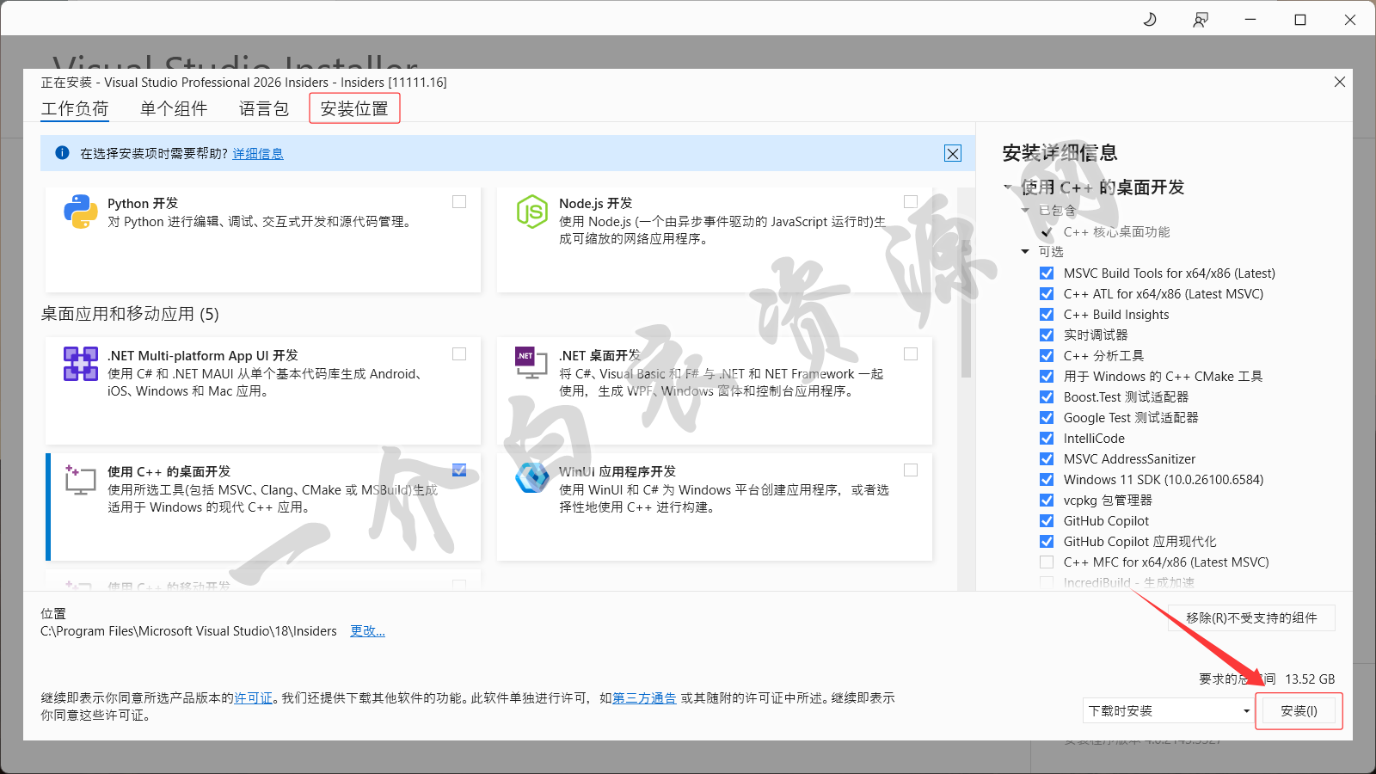Open the 安装位置 tab
1376x774 pixels.
[354, 108]
